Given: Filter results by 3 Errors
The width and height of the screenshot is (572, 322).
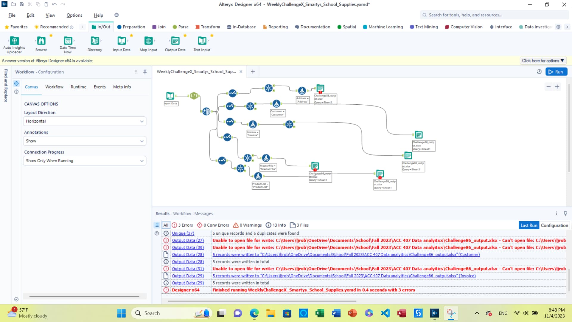Looking at the screenshot, I should click(x=182, y=225).
